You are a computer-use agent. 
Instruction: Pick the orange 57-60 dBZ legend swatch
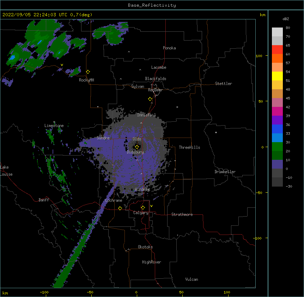277,58
